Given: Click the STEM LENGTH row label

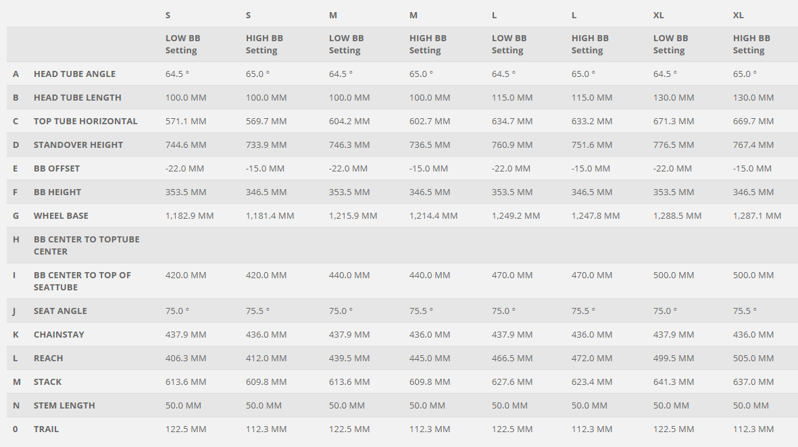Looking at the screenshot, I should (x=64, y=405).
